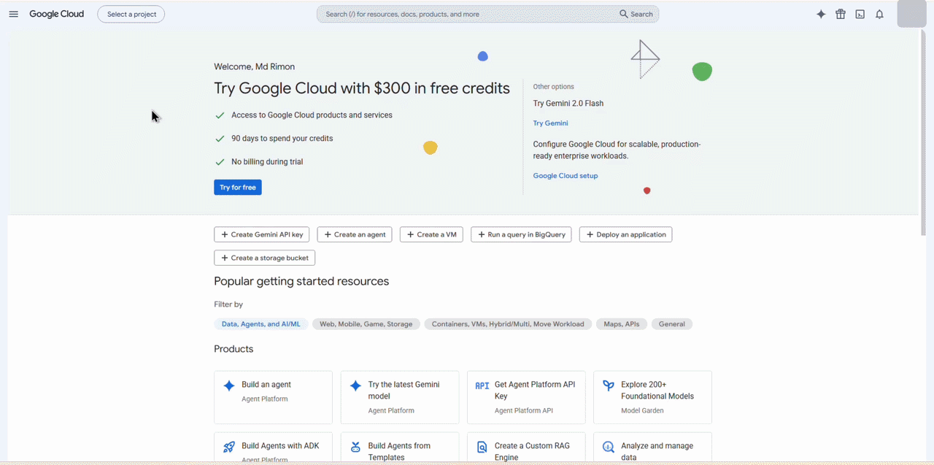Click the Model Garden sprout icon

coord(609,385)
